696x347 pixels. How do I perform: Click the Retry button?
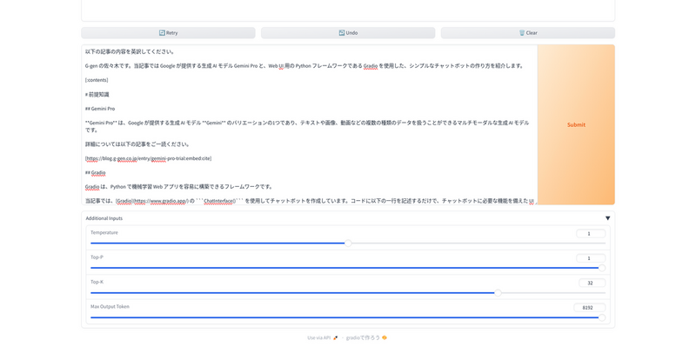click(x=168, y=33)
